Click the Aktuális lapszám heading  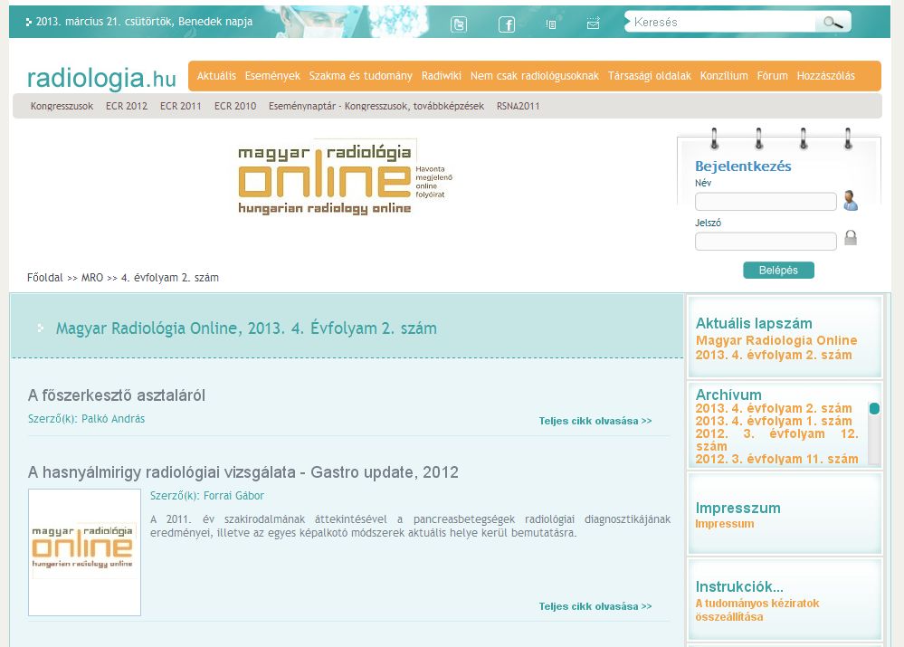click(754, 323)
